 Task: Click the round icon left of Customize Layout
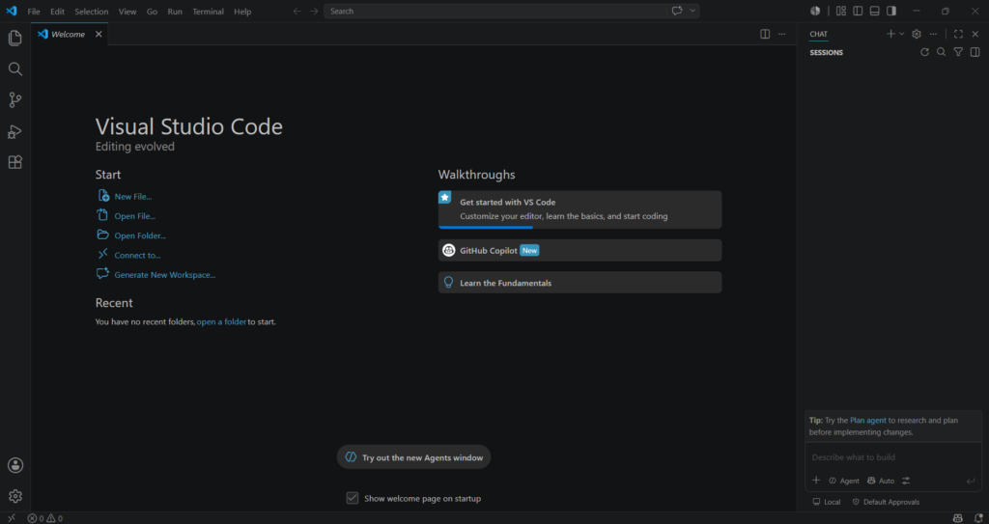point(815,11)
